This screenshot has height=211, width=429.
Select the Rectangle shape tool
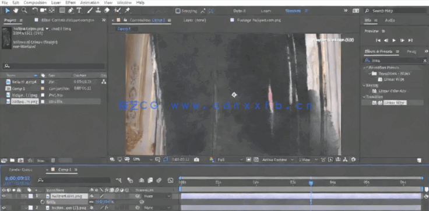coord(62,10)
